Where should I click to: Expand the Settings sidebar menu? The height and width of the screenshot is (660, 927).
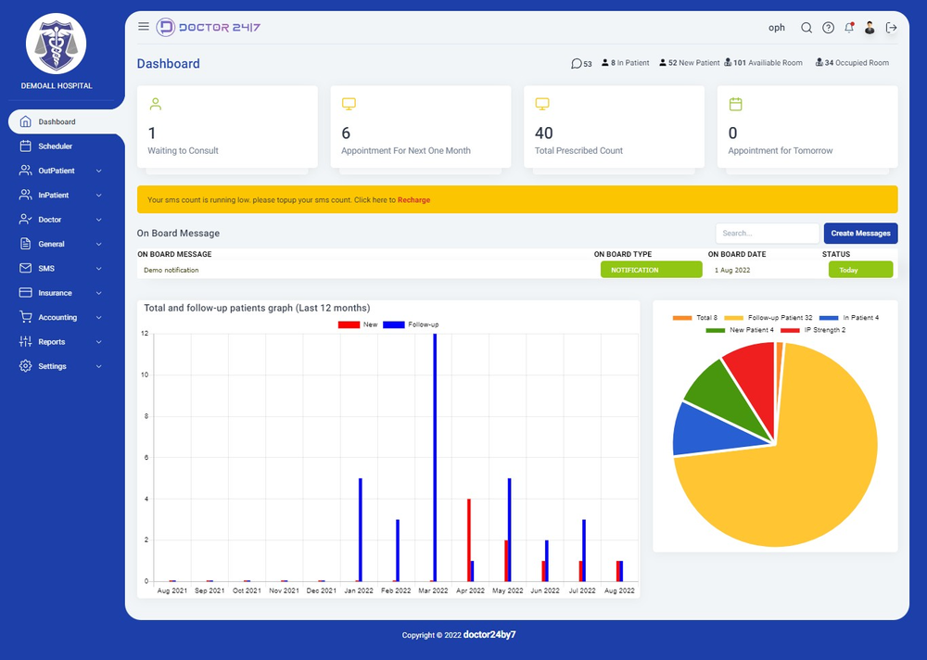(54, 365)
